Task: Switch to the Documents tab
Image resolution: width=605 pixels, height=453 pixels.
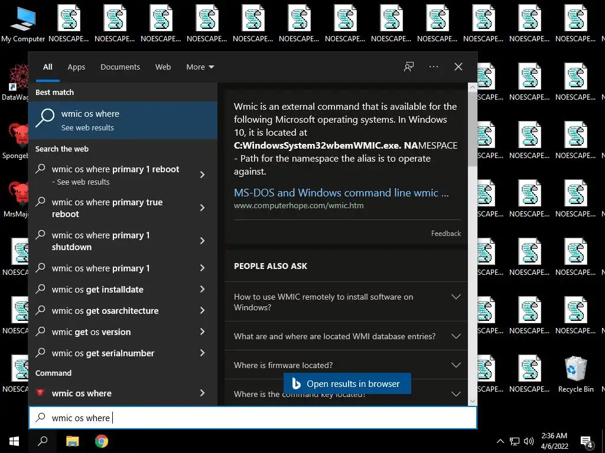Action: point(120,67)
